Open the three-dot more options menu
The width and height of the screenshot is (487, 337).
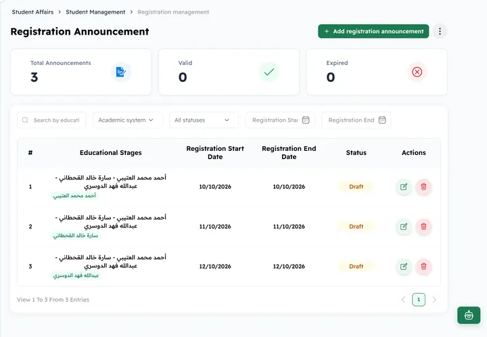point(440,31)
